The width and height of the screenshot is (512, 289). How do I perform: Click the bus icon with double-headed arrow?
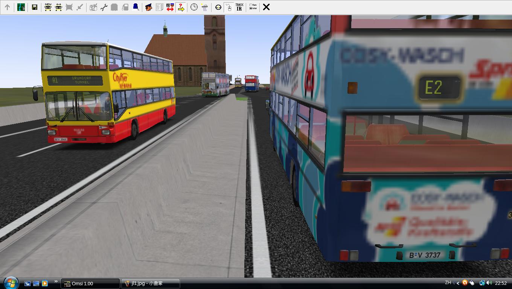coord(58,7)
